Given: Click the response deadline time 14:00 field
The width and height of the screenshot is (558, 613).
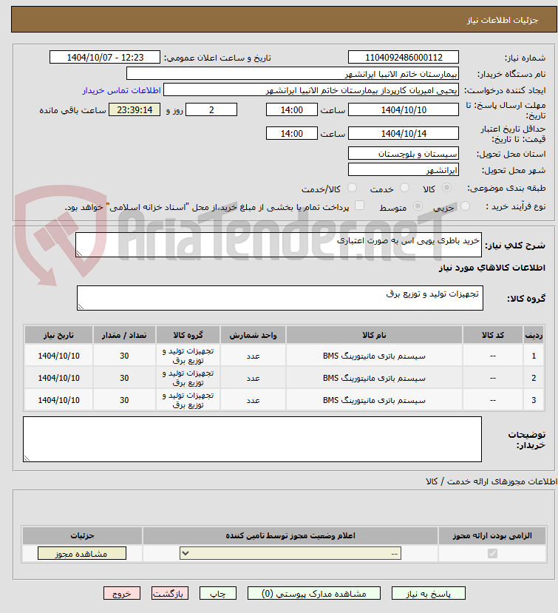Looking at the screenshot, I should (291, 110).
